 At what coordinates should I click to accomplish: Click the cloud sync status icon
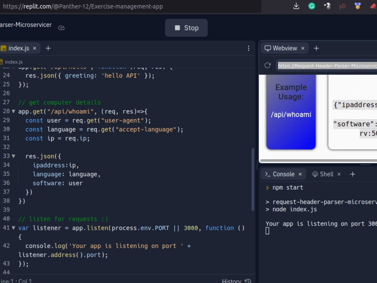(x=61, y=28)
